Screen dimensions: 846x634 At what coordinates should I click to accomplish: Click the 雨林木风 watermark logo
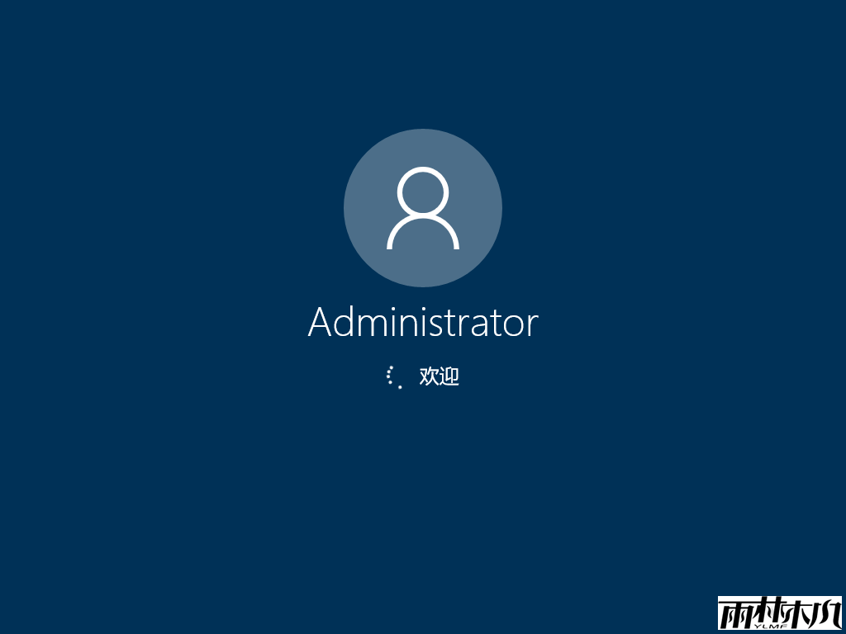(x=780, y=613)
